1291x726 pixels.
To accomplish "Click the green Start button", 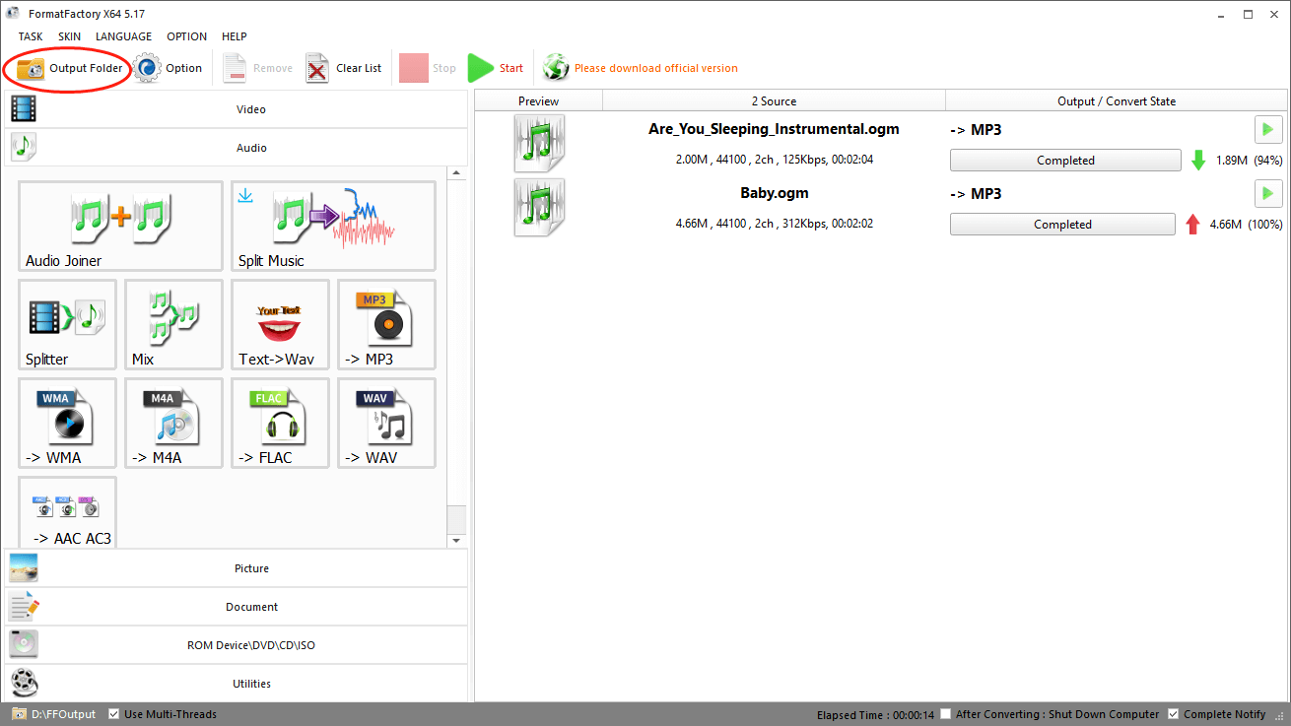I will 496,68.
